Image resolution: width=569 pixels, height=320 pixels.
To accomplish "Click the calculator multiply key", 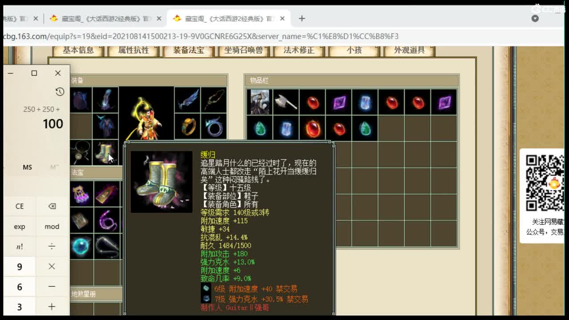I will coord(52,267).
